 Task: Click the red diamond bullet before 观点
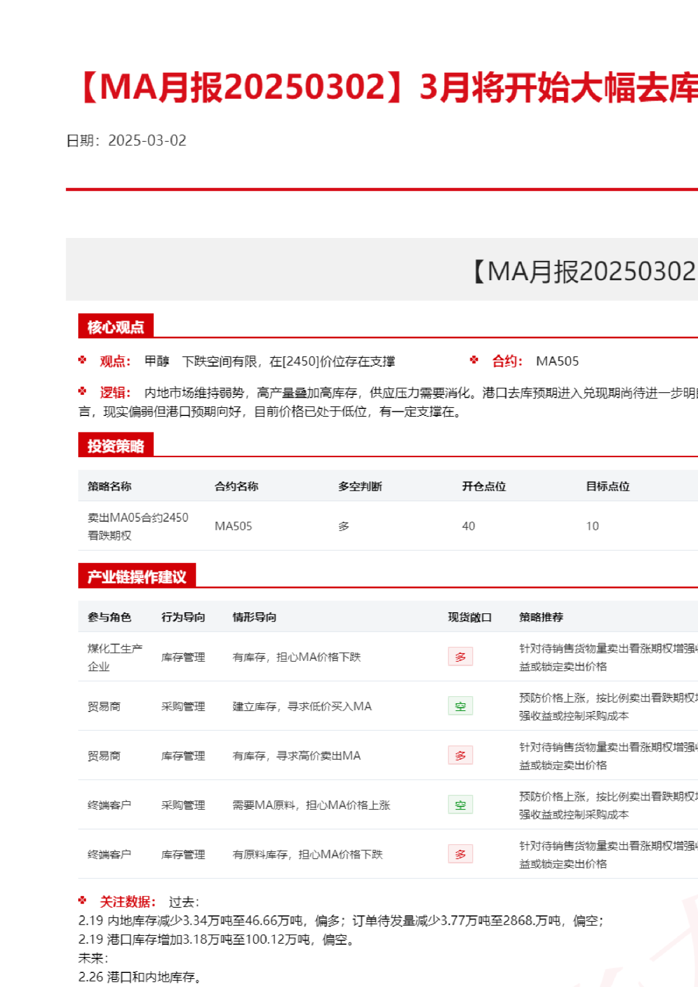coord(82,360)
